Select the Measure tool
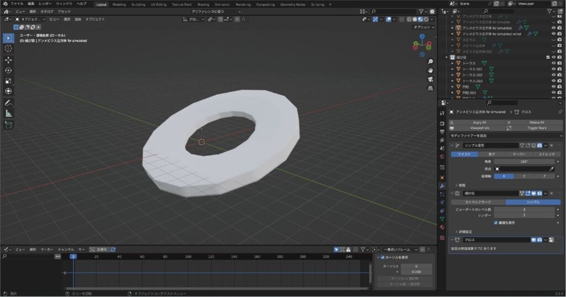The image size is (566, 297). point(8,114)
